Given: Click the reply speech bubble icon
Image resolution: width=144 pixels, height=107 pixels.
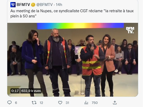Looking at the screenshot, I should (x=9, y=103).
